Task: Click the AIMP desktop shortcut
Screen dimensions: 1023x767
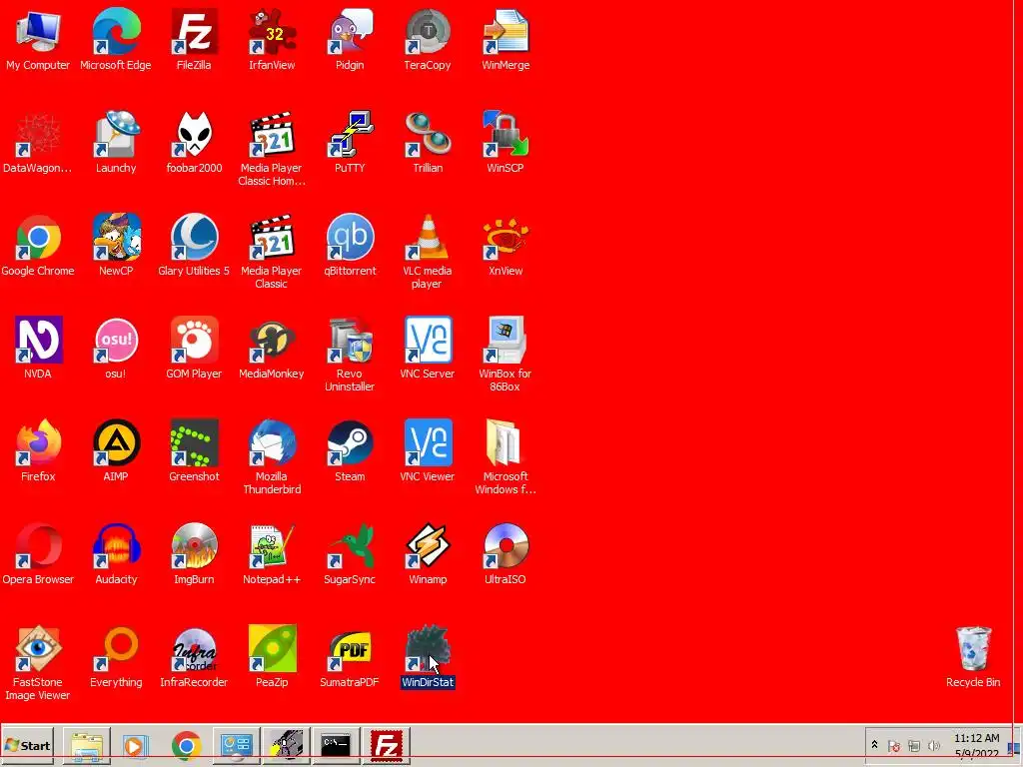Action: pos(116,442)
